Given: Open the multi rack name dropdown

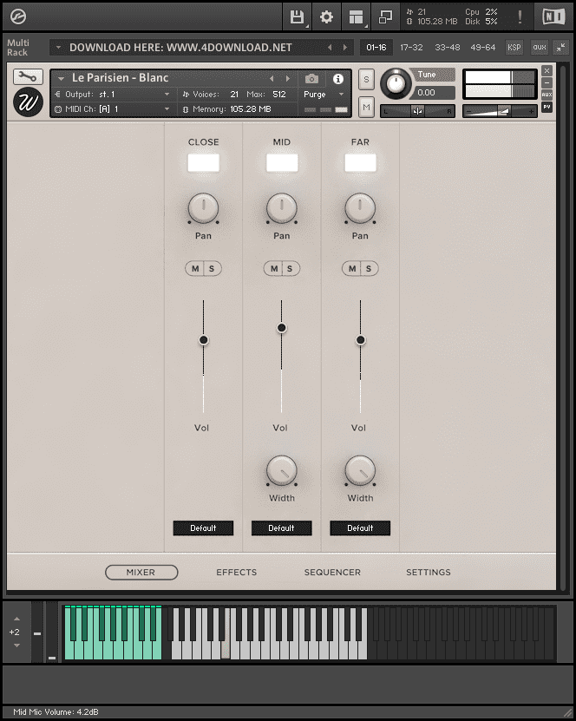Looking at the screenshot, I should click(58, 48).
